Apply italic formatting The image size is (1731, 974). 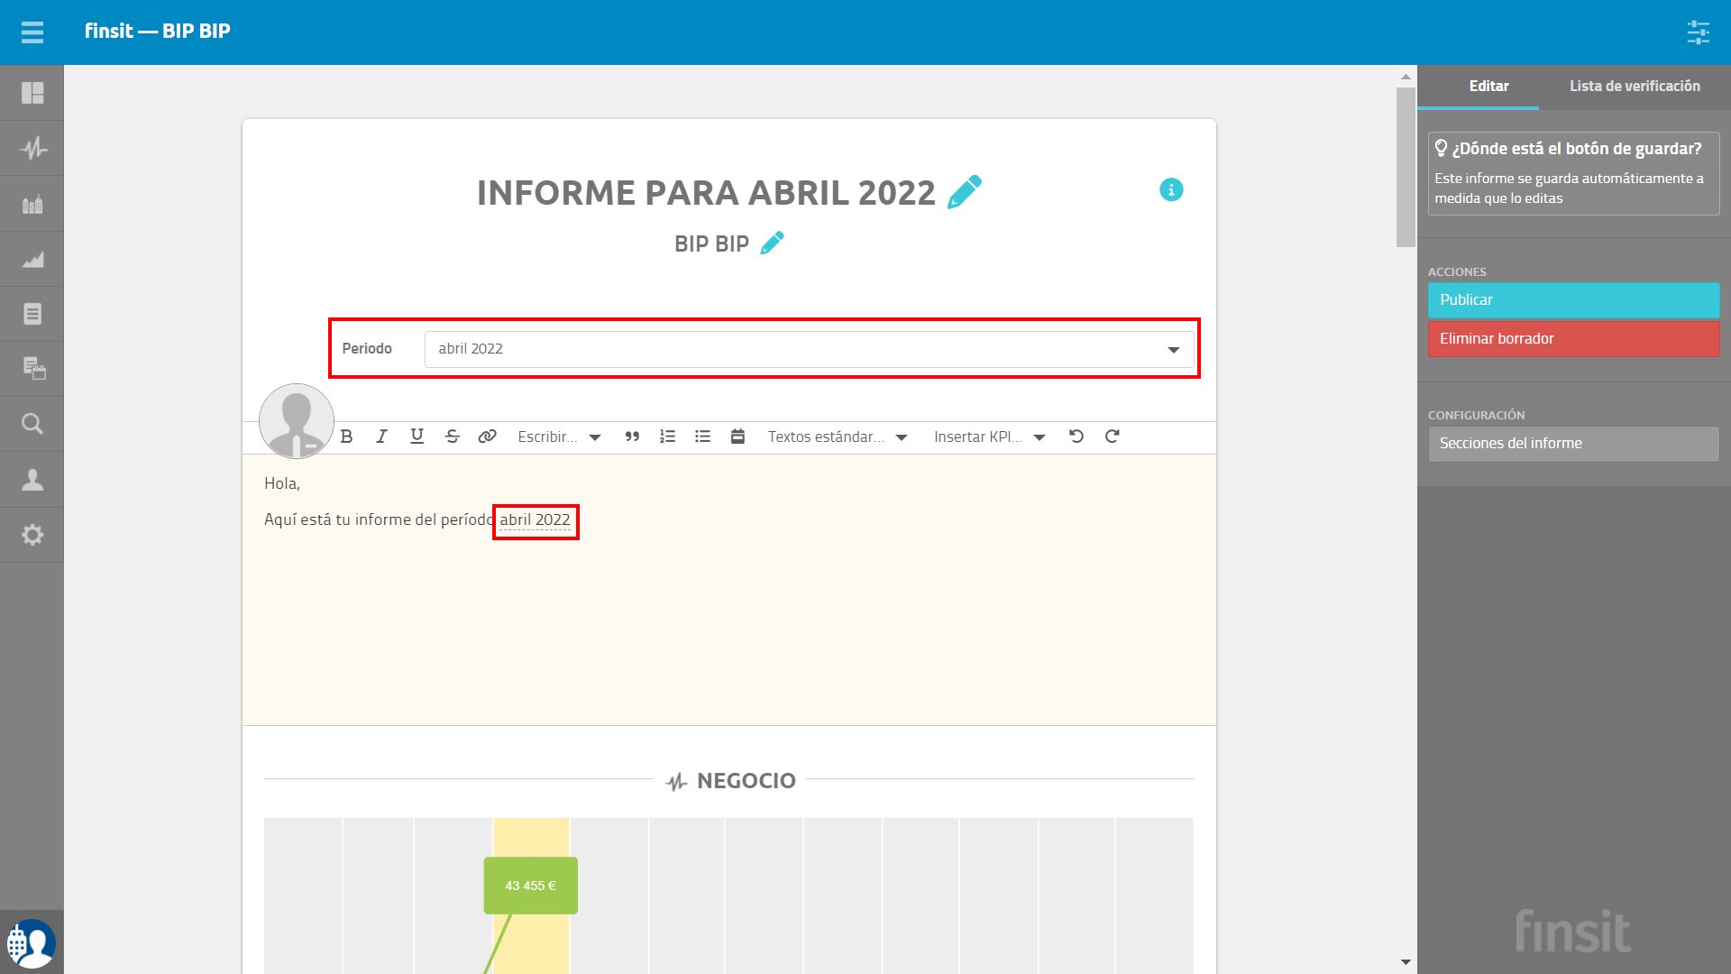point(381,436)
